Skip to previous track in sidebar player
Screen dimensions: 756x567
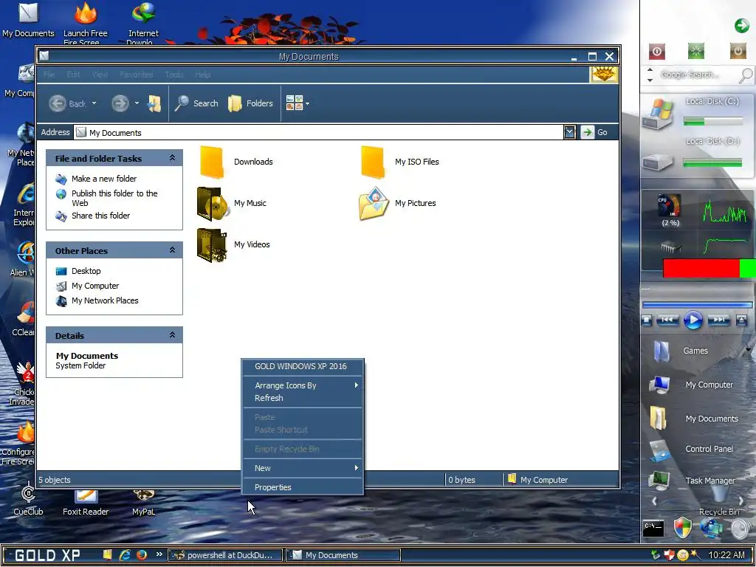(667, 320)
